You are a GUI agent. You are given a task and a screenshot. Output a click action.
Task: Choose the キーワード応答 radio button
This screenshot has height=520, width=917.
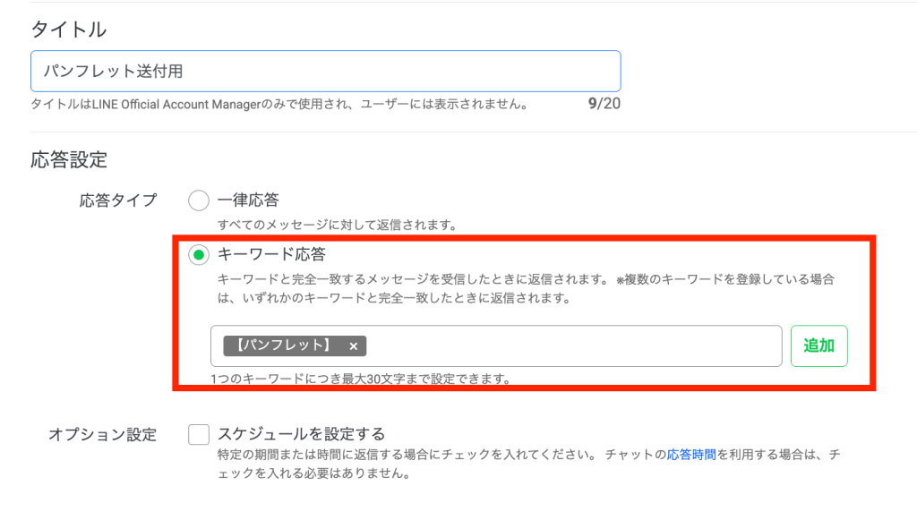pyautogui.click(x=198, y=253)
